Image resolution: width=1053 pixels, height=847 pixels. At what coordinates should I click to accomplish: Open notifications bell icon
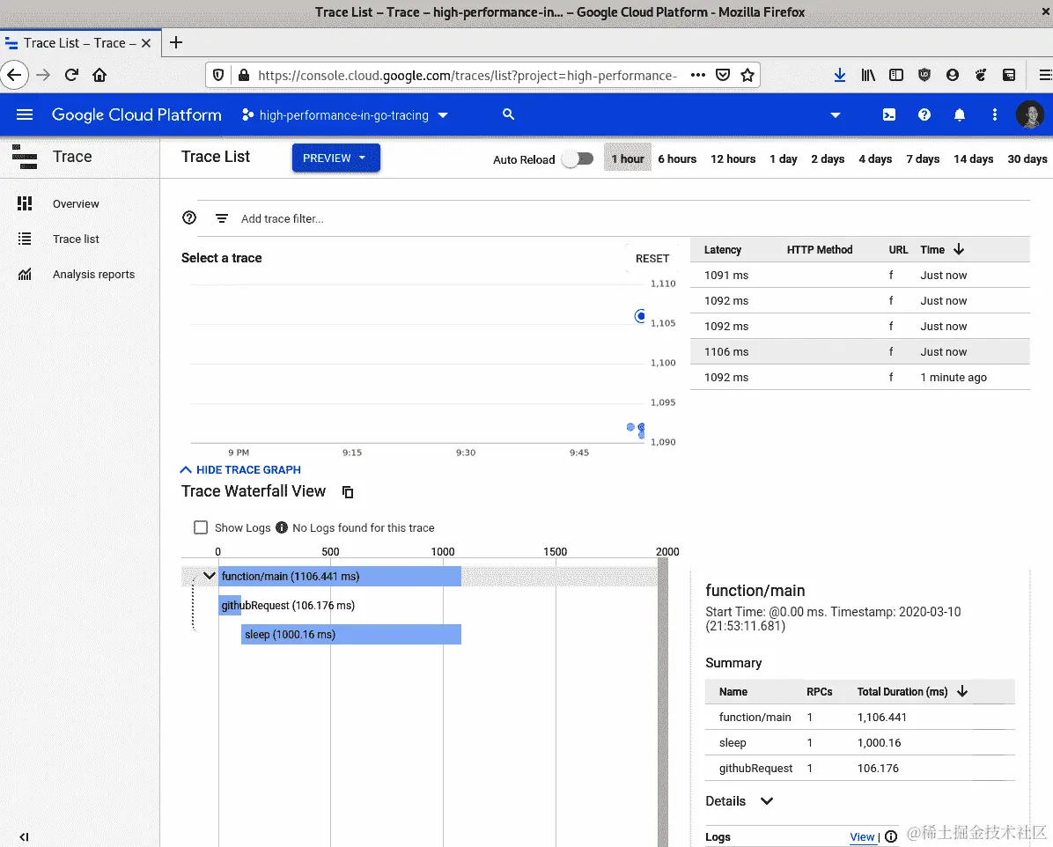tap(960, 114)
